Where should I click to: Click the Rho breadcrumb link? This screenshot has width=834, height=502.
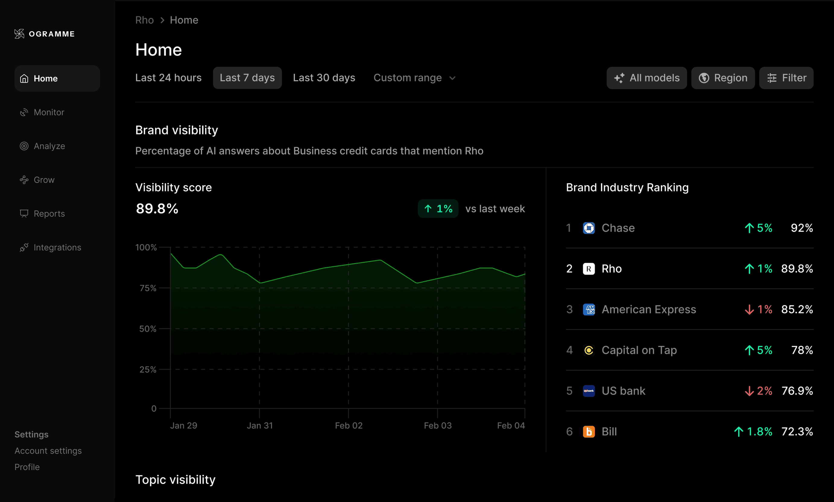tap(144, 20)
